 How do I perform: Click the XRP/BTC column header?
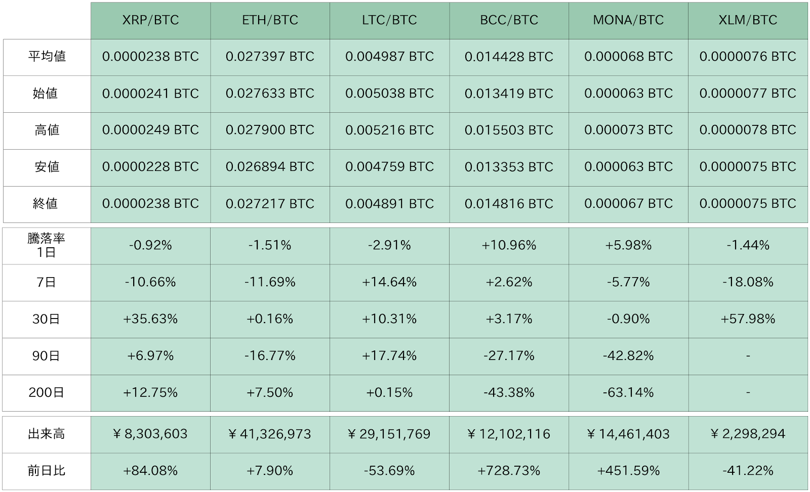(150, 20)
